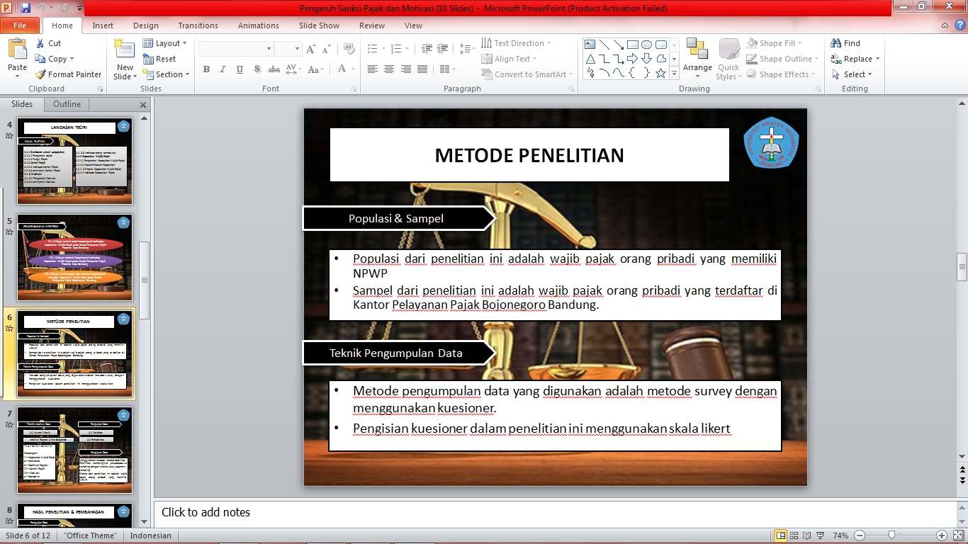
Task: Click the zoom out minus button
Action: [x=860, y=535]
